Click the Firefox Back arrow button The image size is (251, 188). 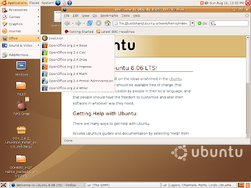[67, 23]
